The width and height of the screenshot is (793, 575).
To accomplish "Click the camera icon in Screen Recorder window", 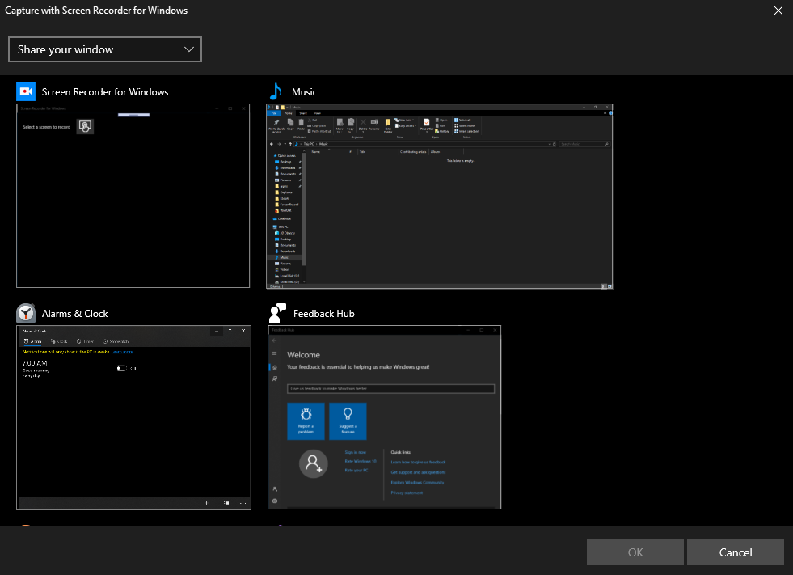I will point(85,126).
